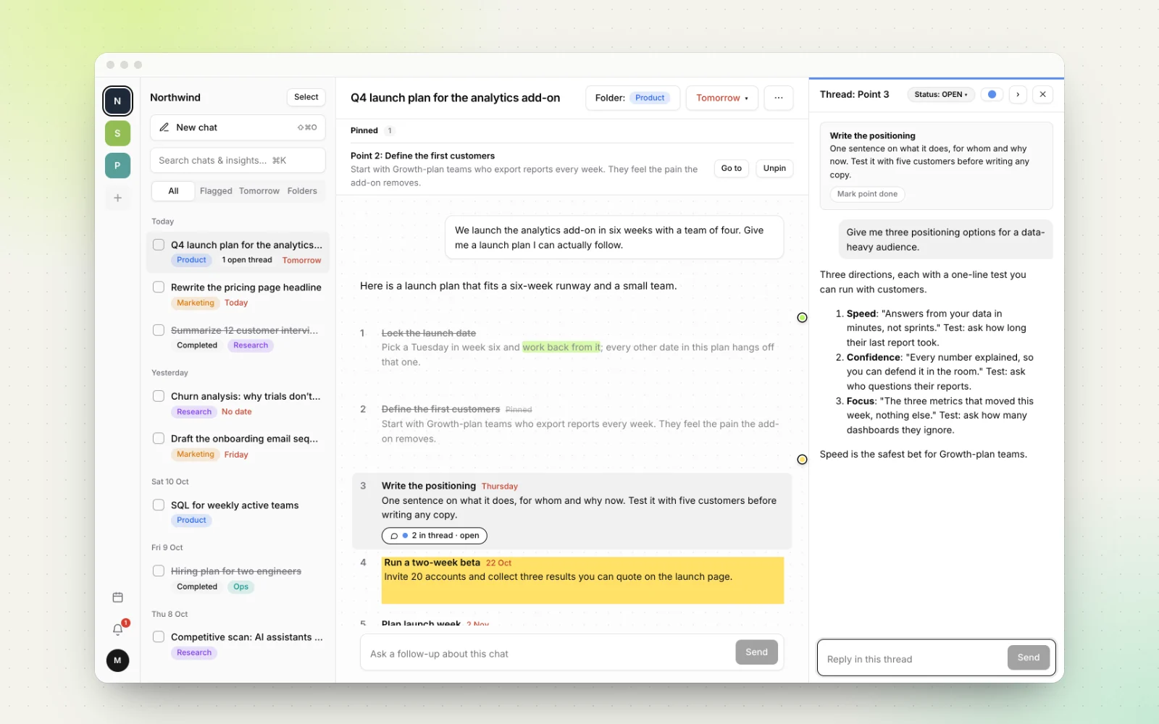Toggle checkbox for Hiring plan for two engineers
Image resolution: width=1159 pixels, height=724 pixels.
click(x=159, y=571)
